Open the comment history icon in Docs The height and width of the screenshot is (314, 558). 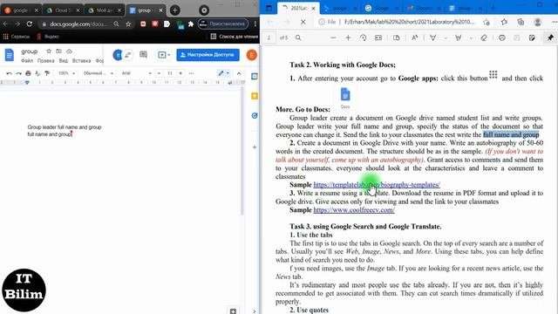click(143, 54)
